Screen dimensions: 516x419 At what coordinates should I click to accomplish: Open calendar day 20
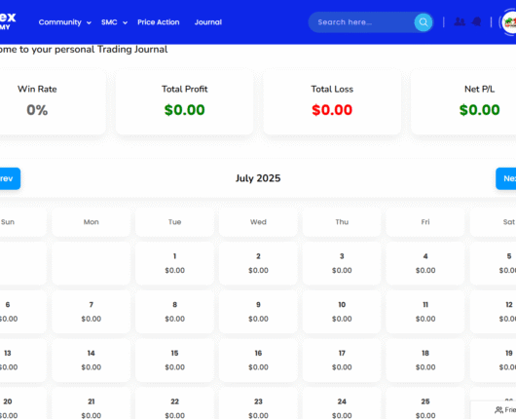[x=22, y=403]
